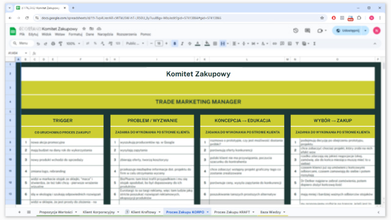Insert a link with chain icon
The height and width of the screenshot is (220, 391).
pyautogui.click(x=274, y=43)
